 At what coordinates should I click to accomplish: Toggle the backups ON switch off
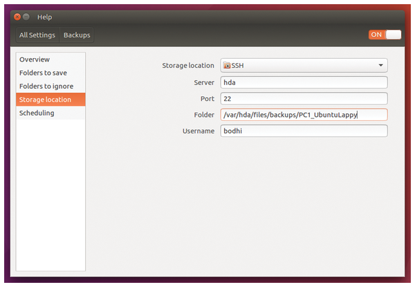(x=385, y=35)
